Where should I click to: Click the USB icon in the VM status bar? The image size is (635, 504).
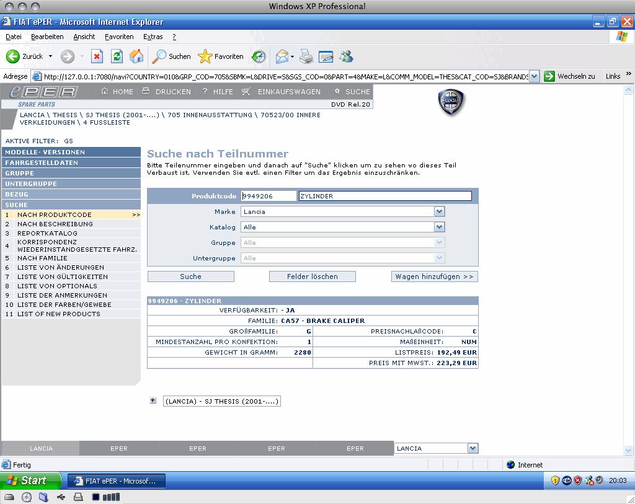point(61,497)
